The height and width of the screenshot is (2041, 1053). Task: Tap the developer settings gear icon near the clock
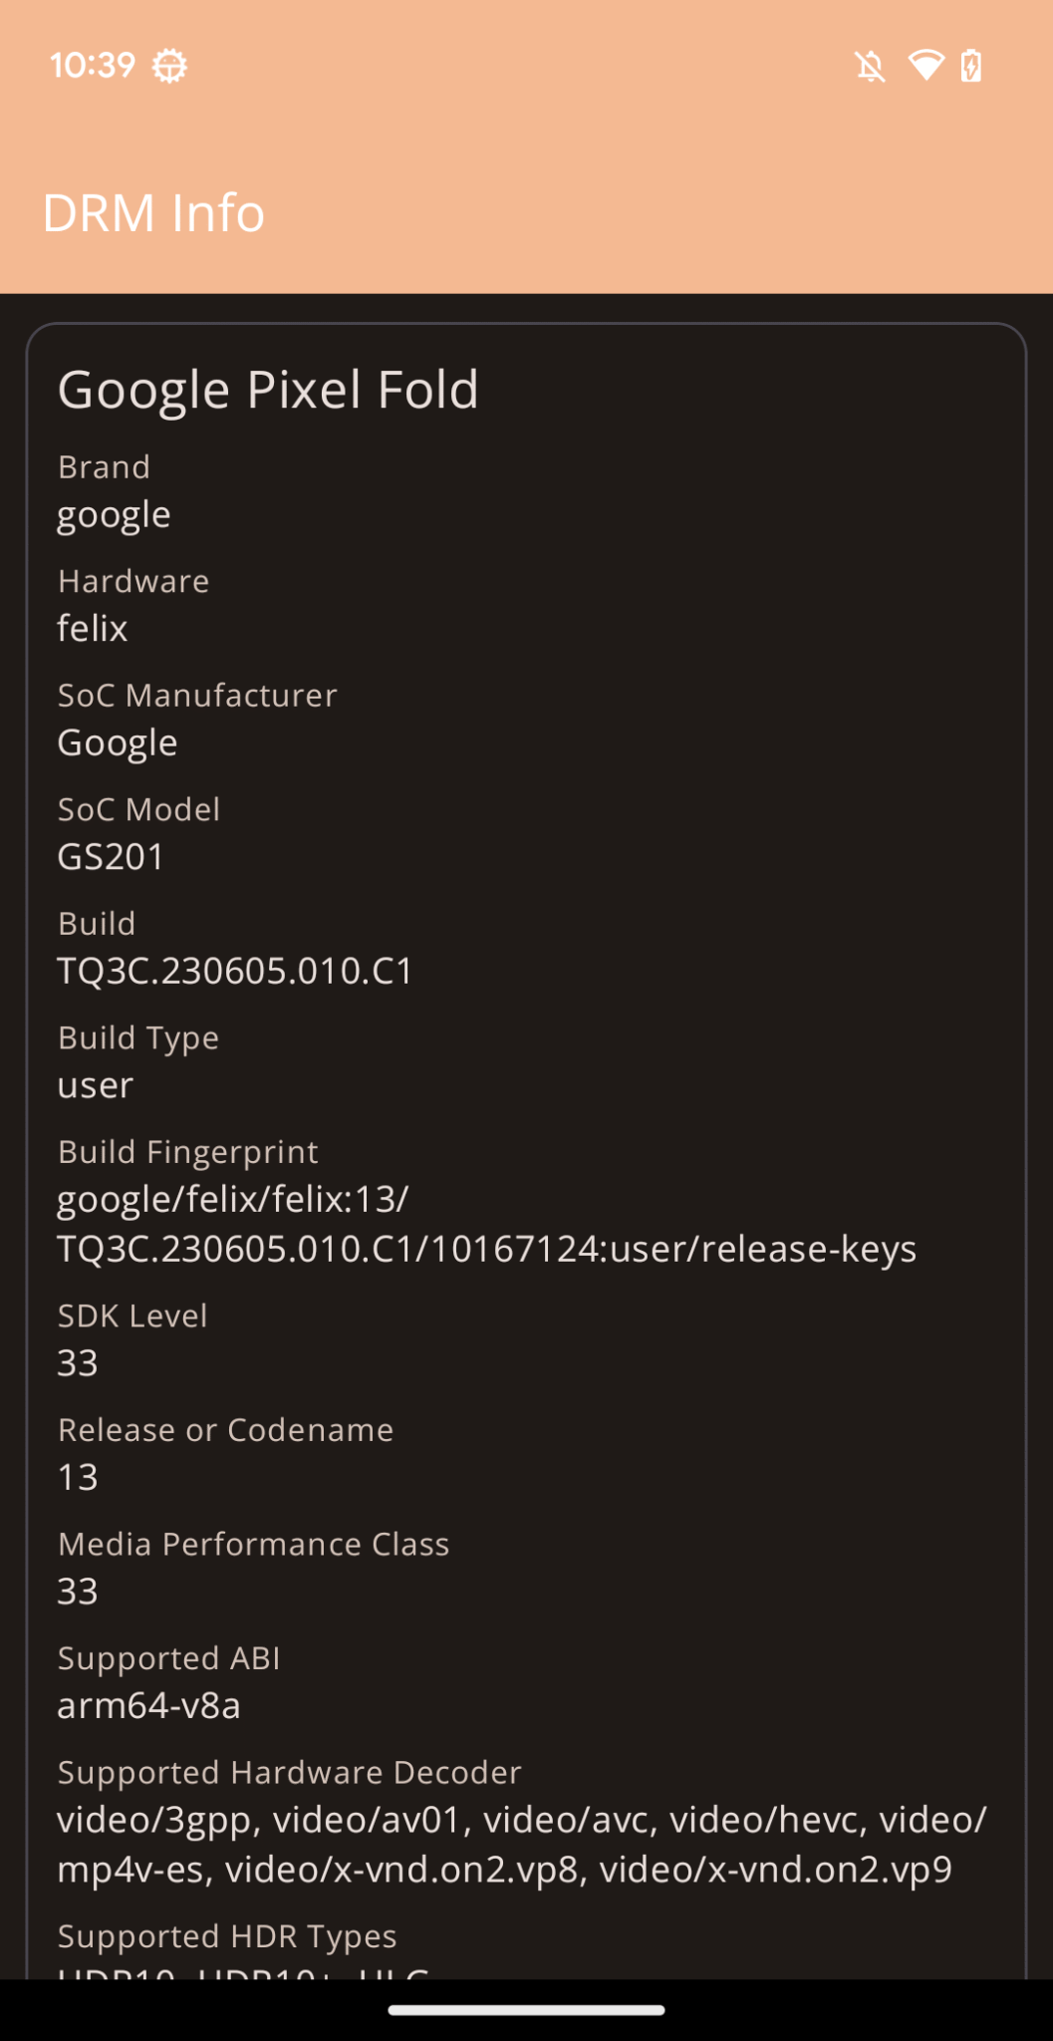[169, 66]
